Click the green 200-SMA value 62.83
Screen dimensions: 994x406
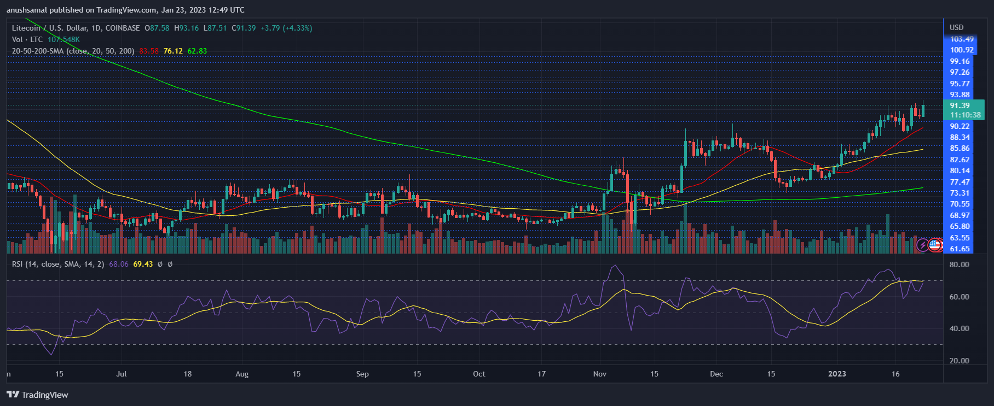pyautogui.click(x=197, y=51)
